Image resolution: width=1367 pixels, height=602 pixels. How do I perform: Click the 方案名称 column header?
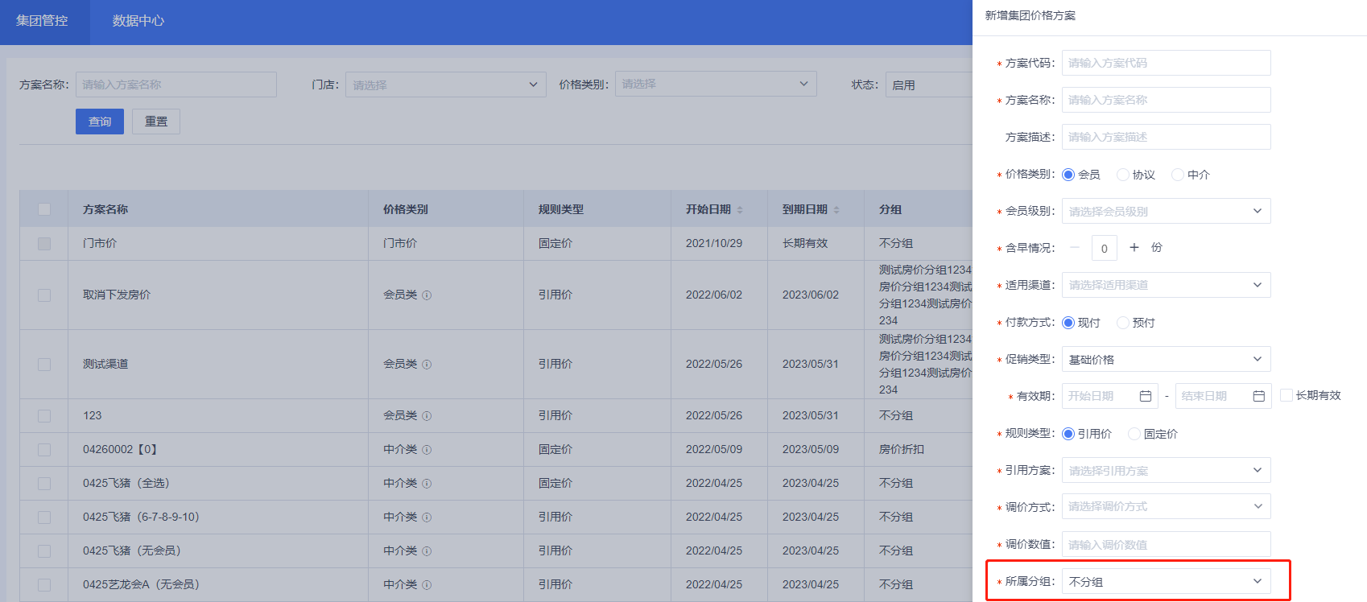tap(105, 209)
